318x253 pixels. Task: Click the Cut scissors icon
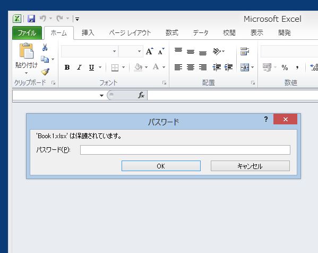tap(45, 47)
